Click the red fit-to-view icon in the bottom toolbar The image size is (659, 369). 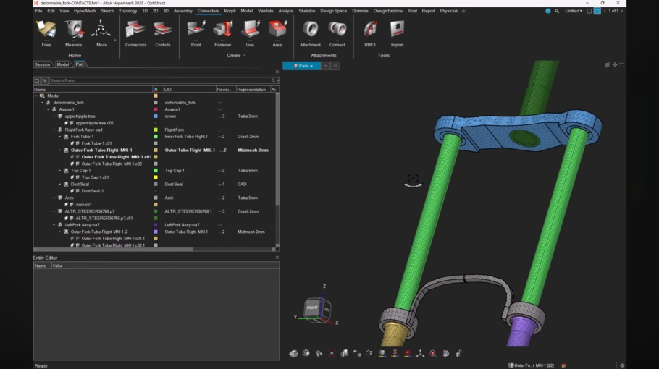pyautogui.click(x=332, y=354)
